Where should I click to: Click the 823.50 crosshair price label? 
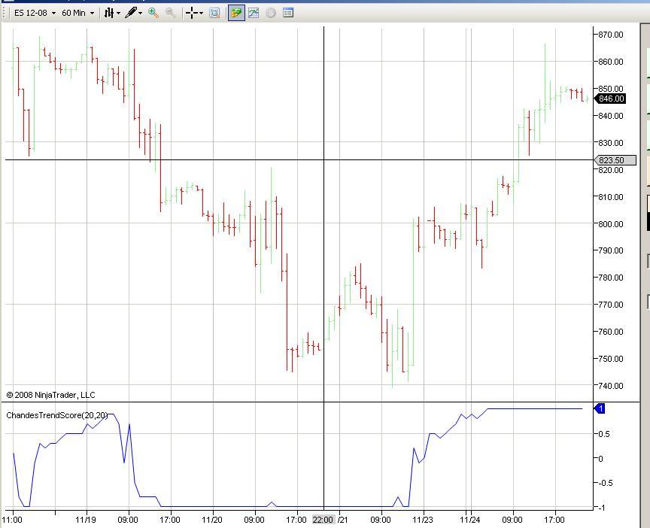tap(615, 160)
